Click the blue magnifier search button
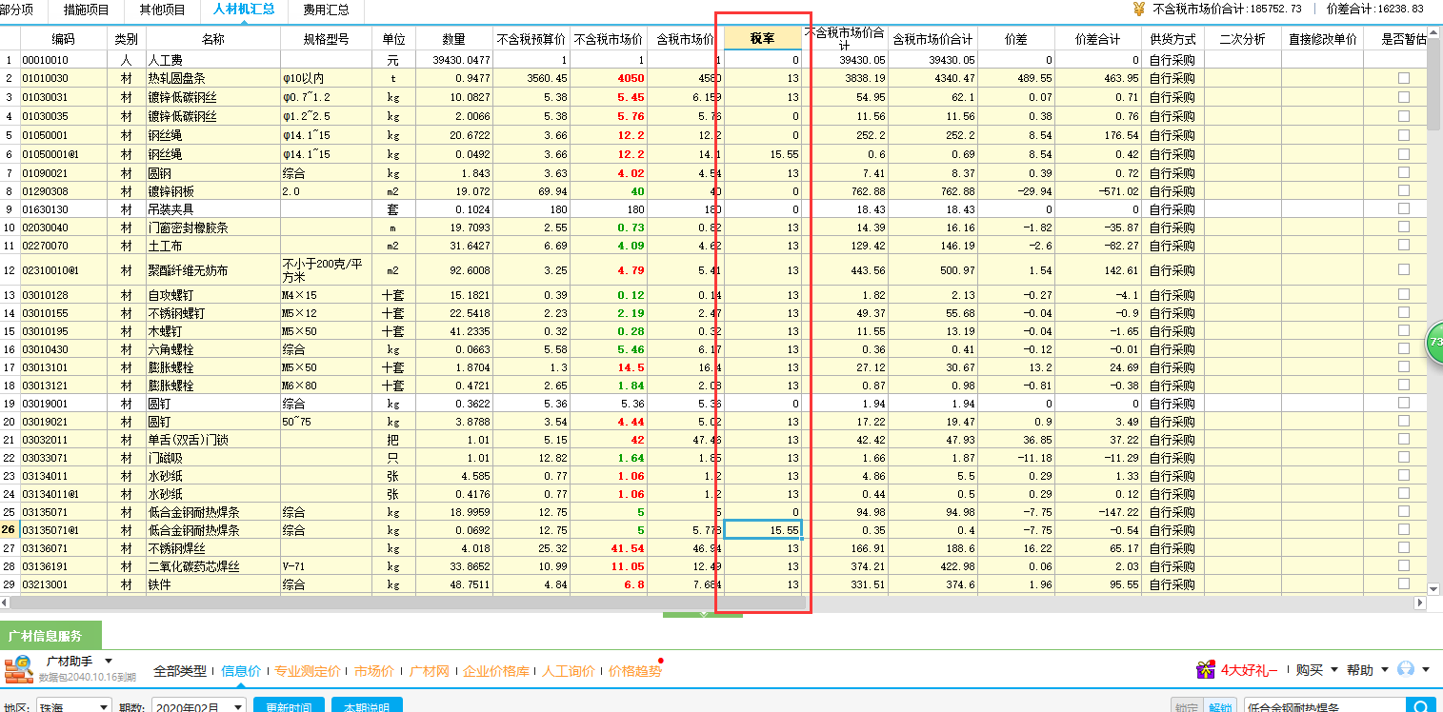This screenshot has height=712, width=1443. (x=1421, y=707)
